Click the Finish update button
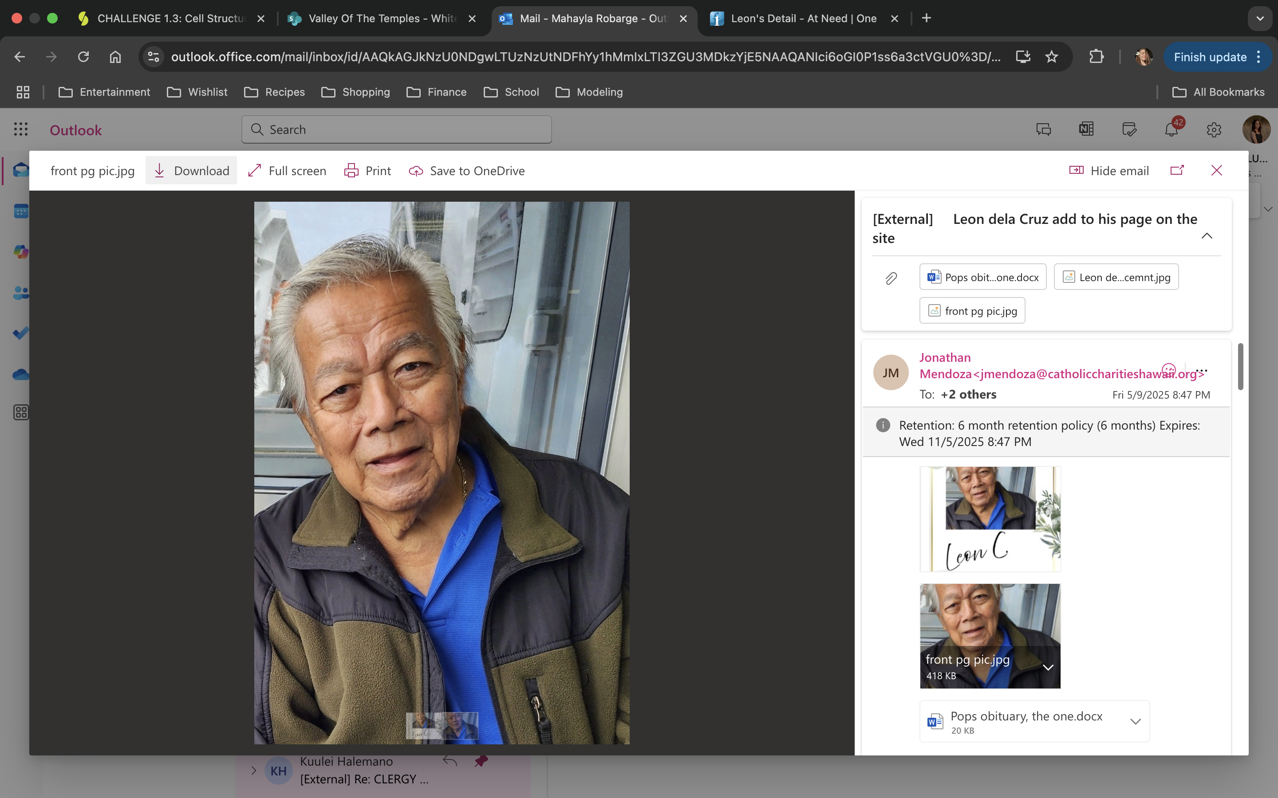The height and width of the screenshot is (798, 1278). pos(1209,57)
